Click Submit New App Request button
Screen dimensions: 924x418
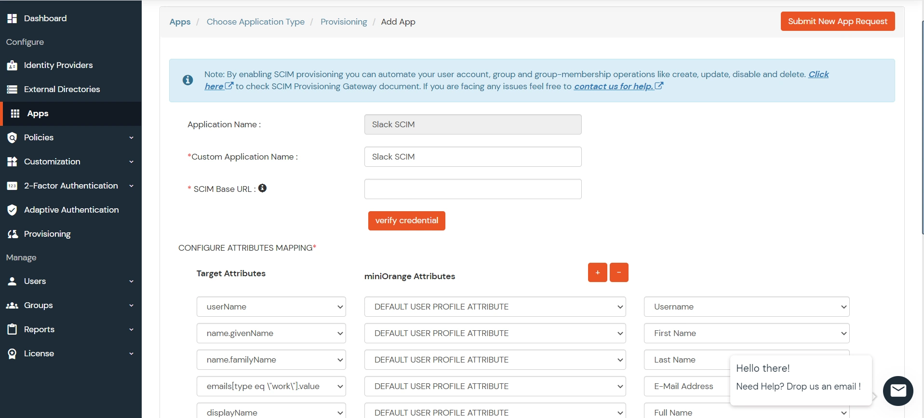click(x=838, y=21)
